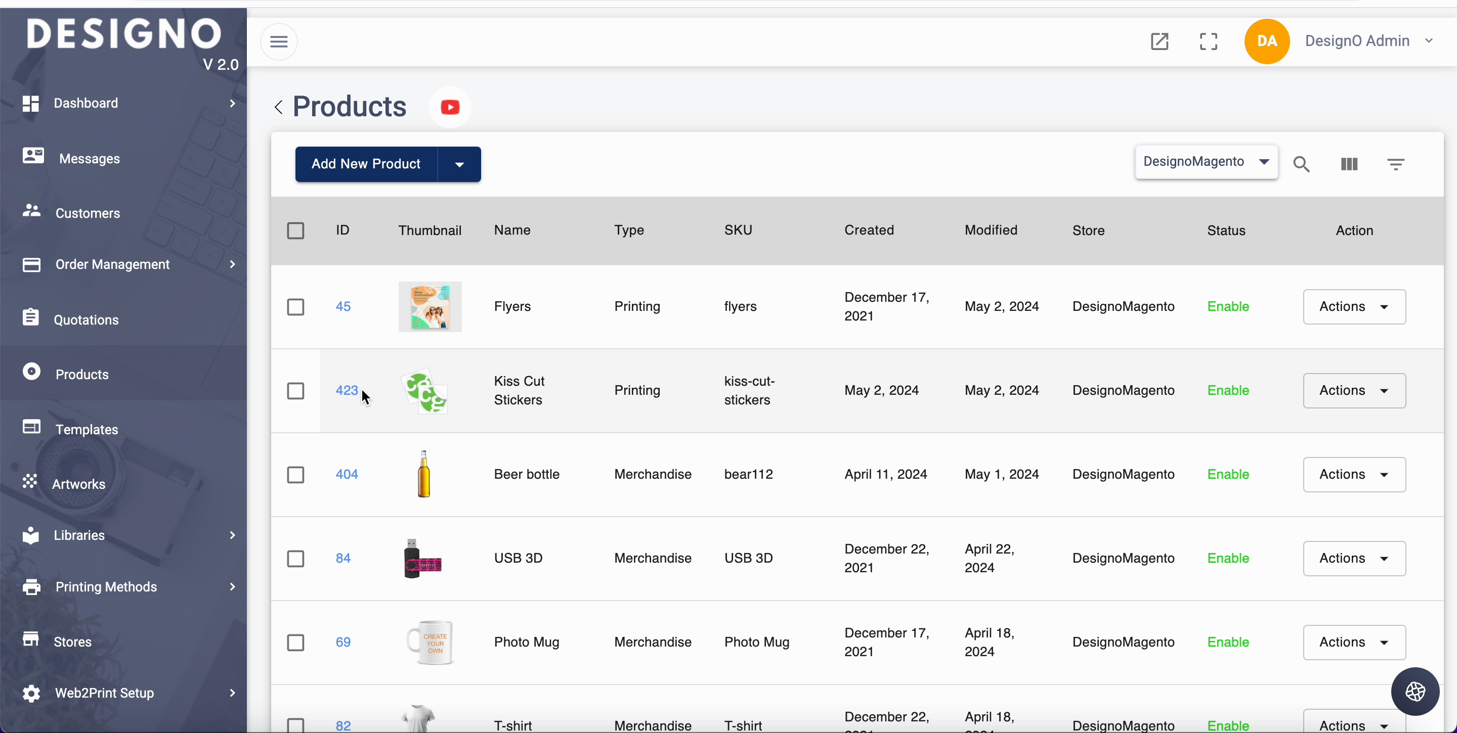
Task: Enter fullscreen mode via header icon
Action: tap(1208, 41)
